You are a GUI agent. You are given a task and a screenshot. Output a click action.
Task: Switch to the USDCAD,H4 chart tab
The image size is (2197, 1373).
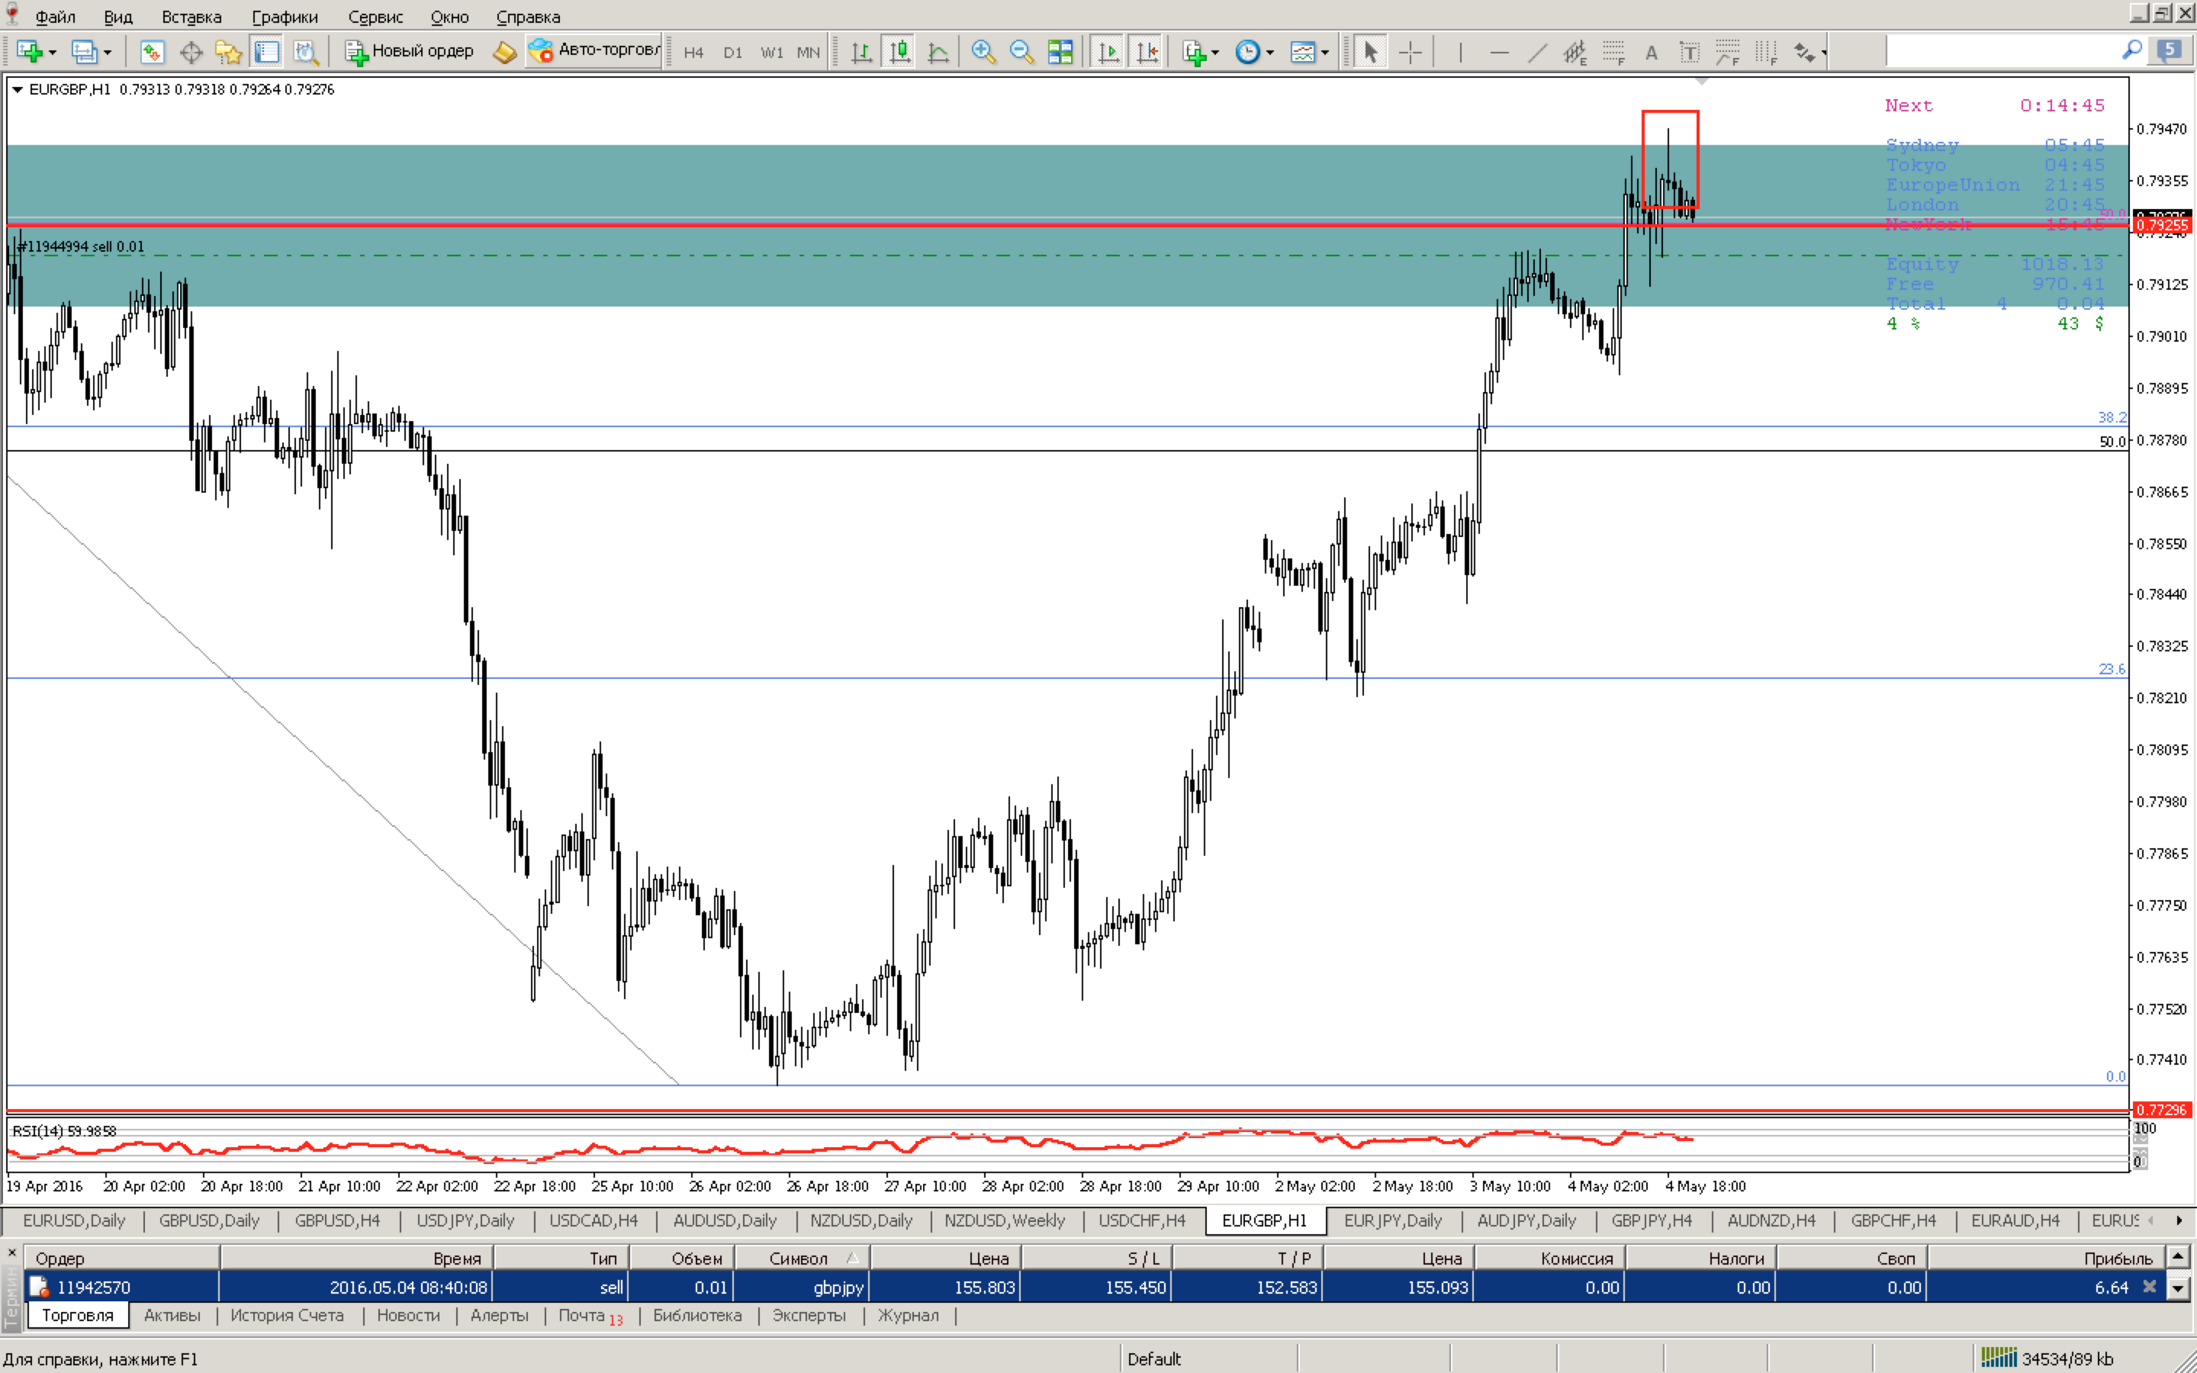tap(593, 1220)
